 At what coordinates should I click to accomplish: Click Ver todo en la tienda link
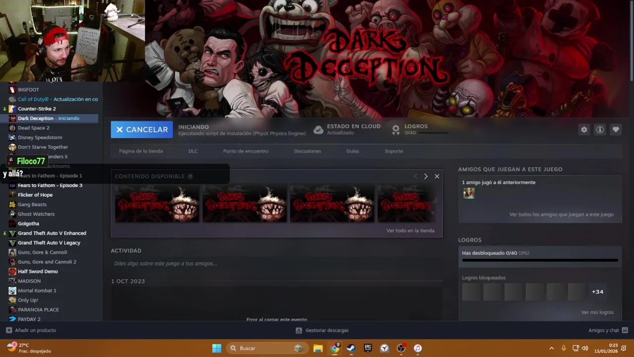pyautogui.click(x=410, y=231)
